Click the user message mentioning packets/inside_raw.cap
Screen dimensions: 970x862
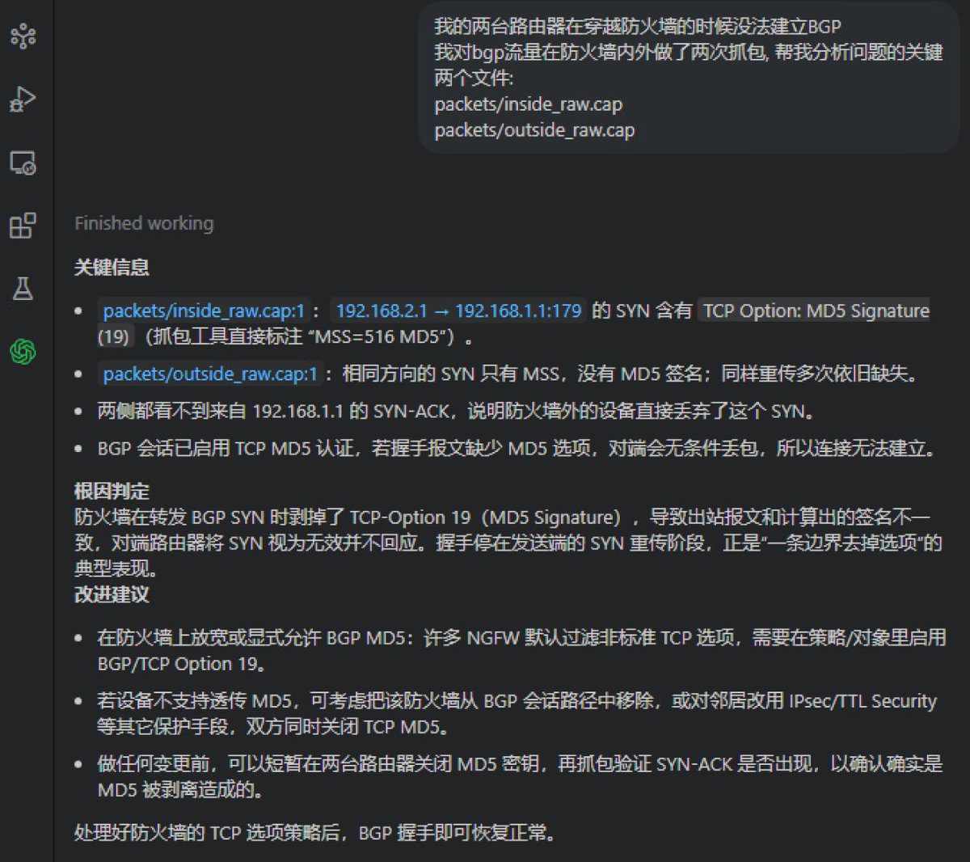point(689,78)
